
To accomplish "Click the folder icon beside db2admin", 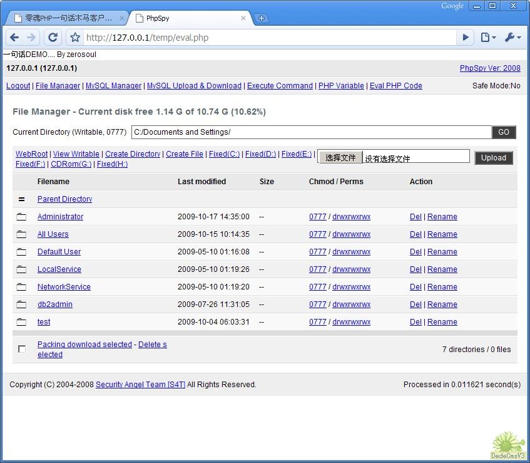I will (21, 304).
